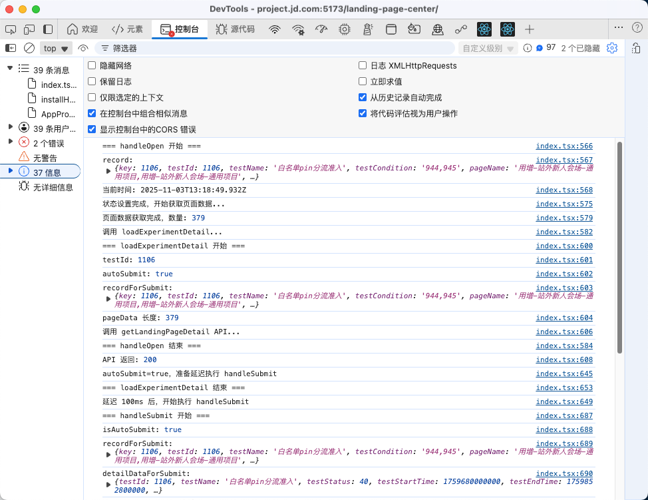This screenshot has height=500, width=648.
Task: Select the 37 信息 sidebar filter
Action: [43, 172]
